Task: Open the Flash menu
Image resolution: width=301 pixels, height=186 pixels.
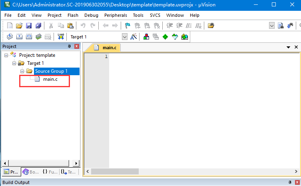Action: click(x=73, y=15)
